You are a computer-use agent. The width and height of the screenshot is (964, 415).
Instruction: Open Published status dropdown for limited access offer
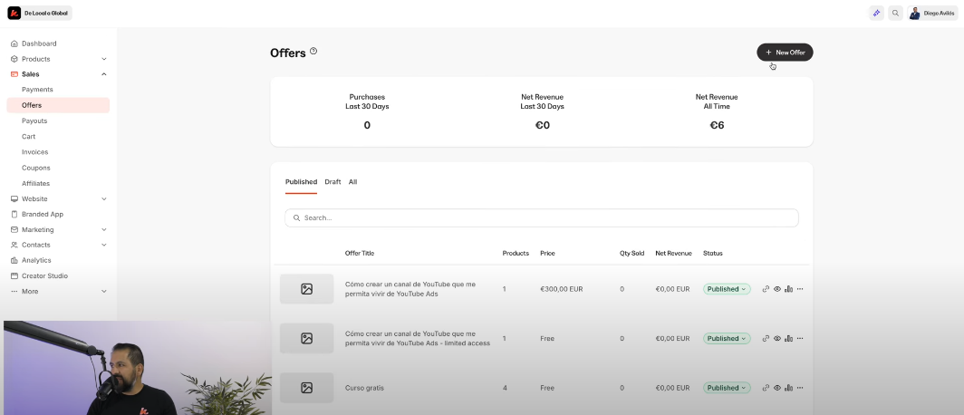click(x=727, y=338)
